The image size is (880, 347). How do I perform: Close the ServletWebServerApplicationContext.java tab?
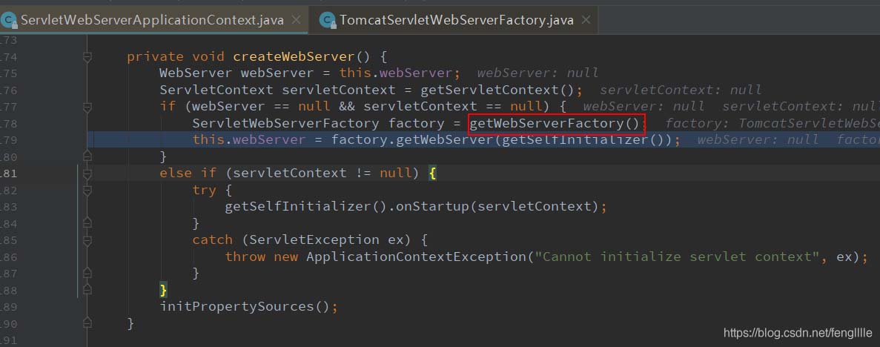(297, 20)
